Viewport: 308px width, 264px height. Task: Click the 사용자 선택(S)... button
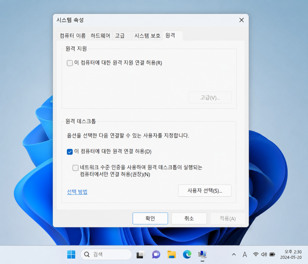pyautogui.click(x=205, y=191)
